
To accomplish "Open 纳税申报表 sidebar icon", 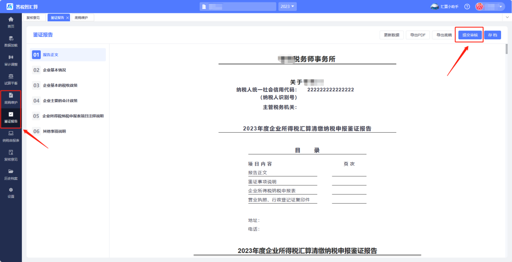I will [11, 133].
